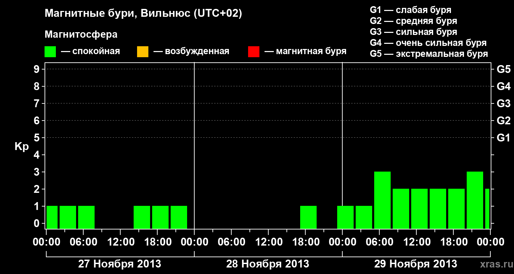
Task: Click the 18:00 time label under 29 Ноября
Action: [453, 242]
